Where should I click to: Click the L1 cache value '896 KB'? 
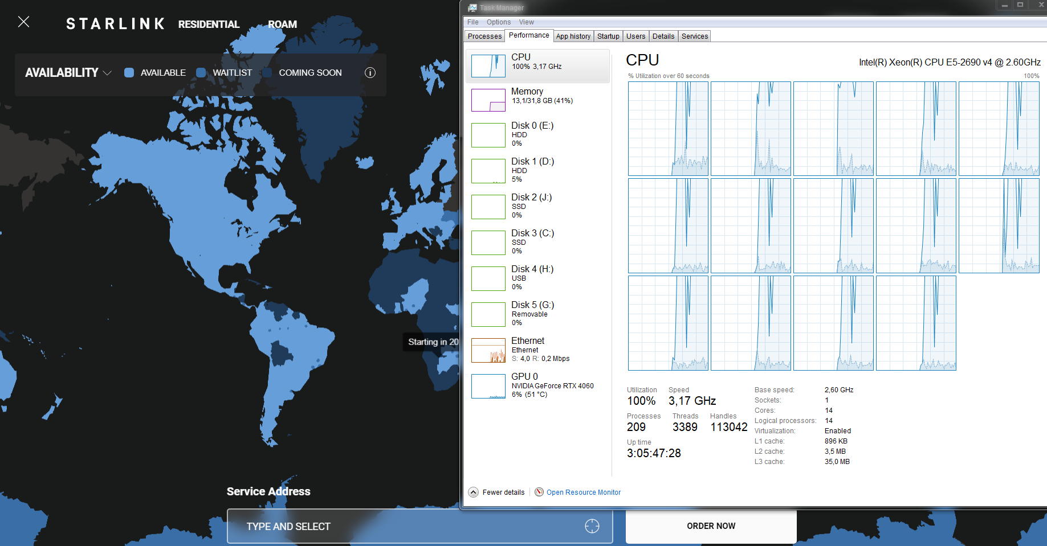(x=836, y=441)
